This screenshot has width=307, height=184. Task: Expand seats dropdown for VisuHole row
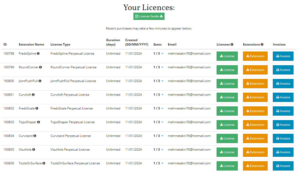click(162, 149)
